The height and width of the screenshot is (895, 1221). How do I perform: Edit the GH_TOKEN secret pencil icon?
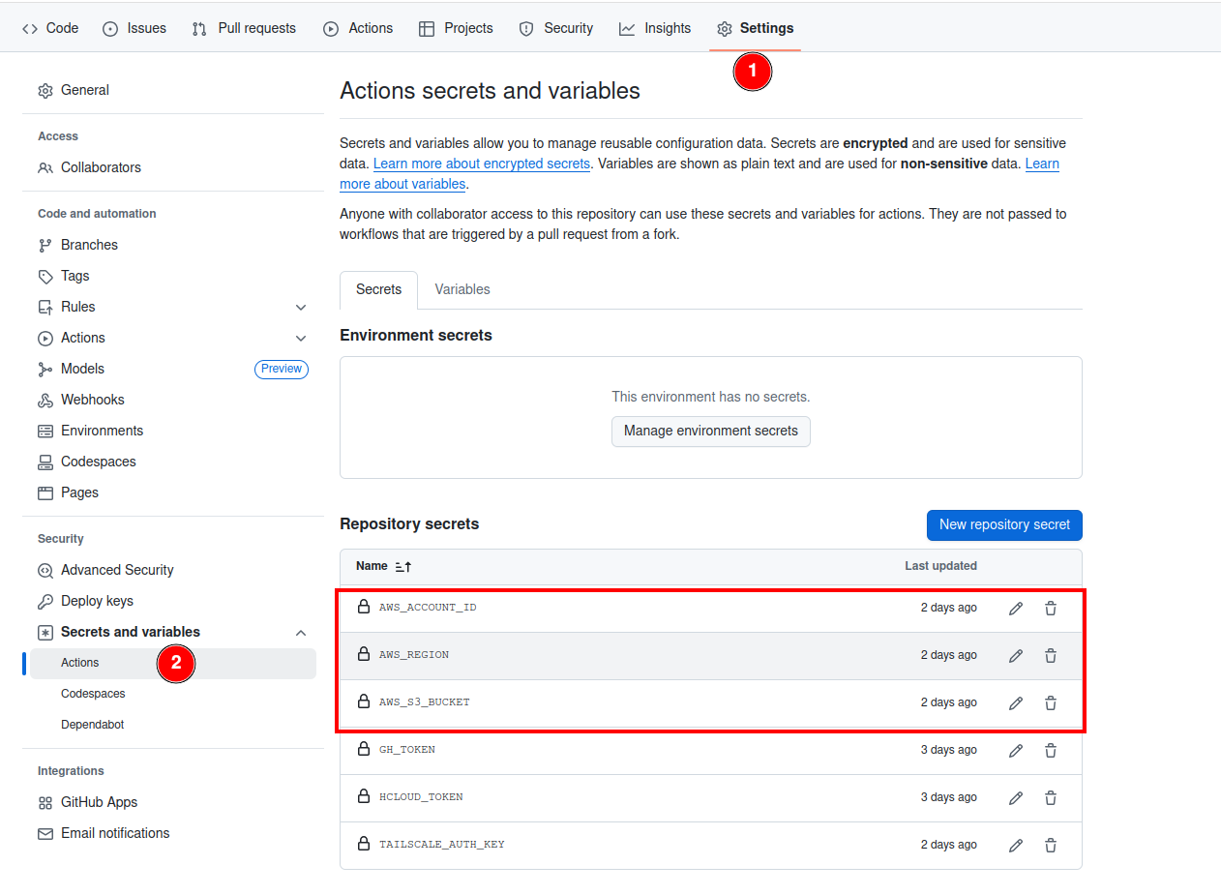(1016, 751)
